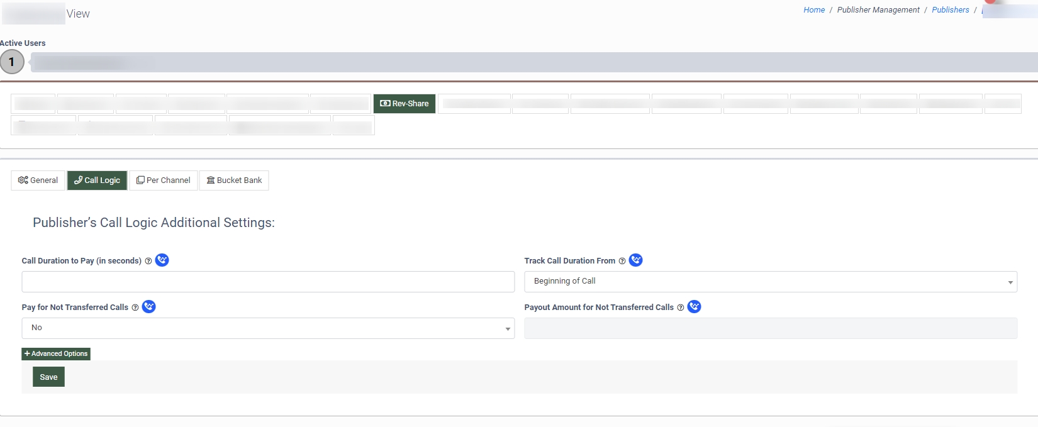Expand the Advanced Options section

pos(56,354)
